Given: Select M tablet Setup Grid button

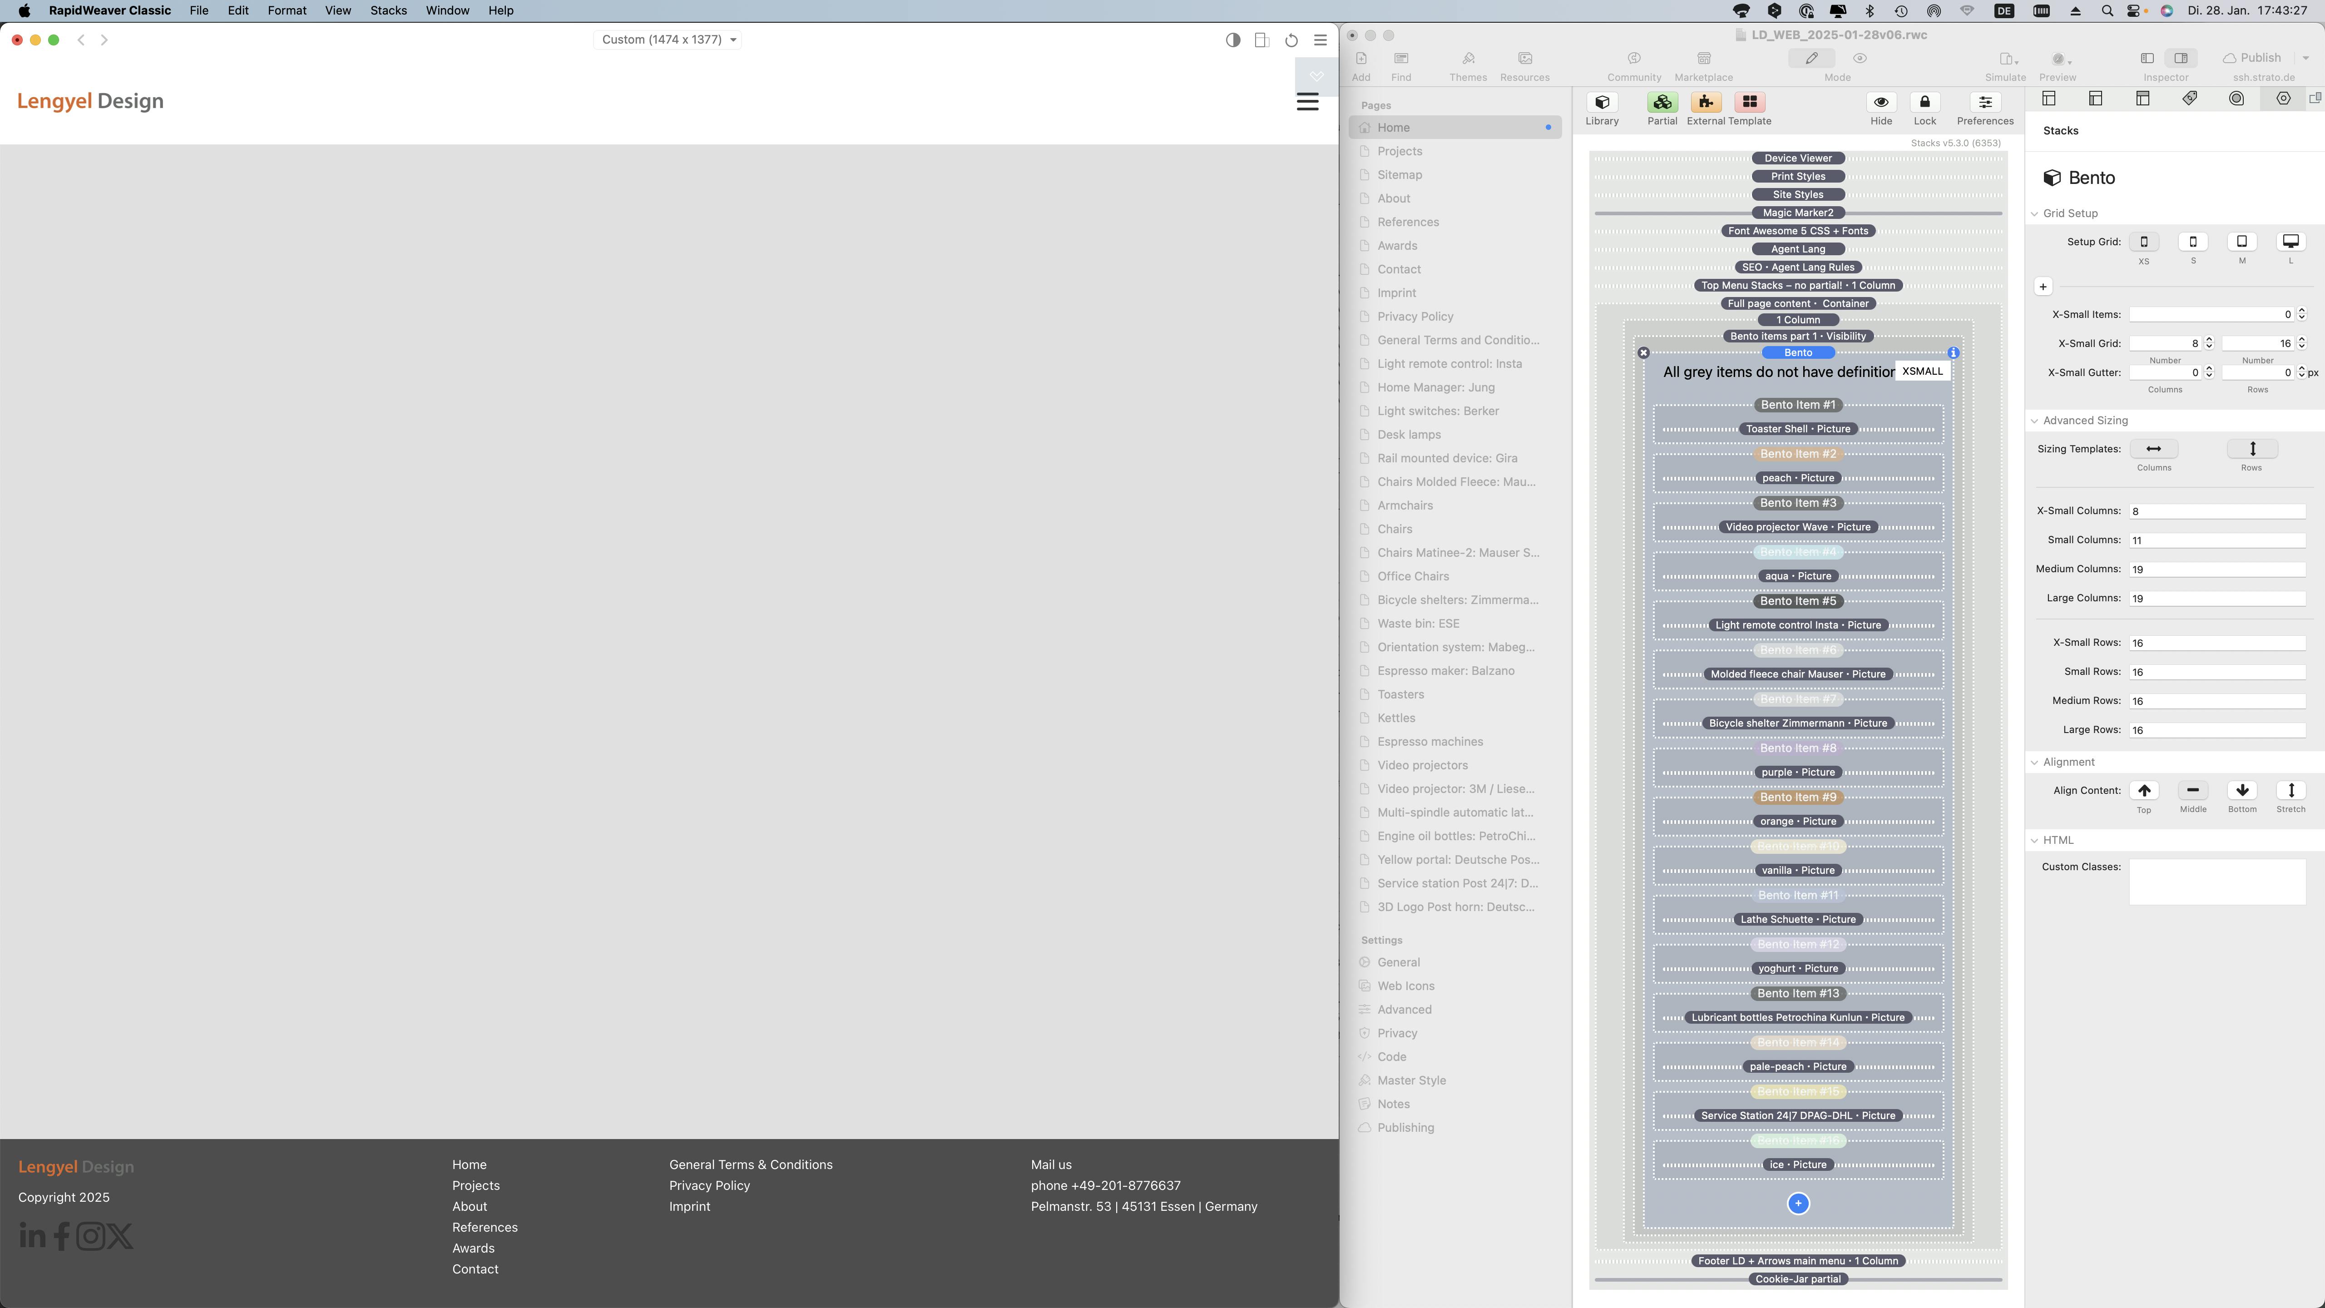Looking at the screenshot, I should point(2242,242).
